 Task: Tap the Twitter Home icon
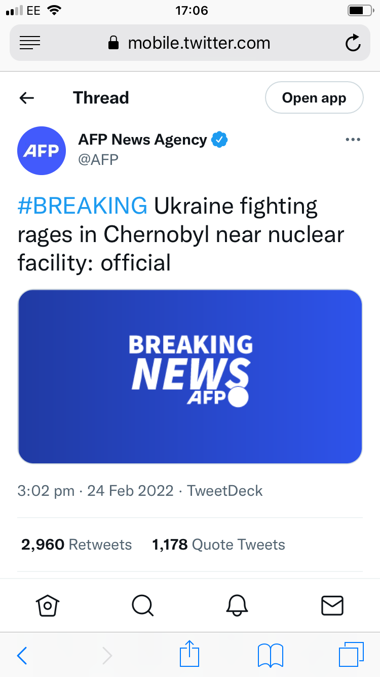click(48, 605)
